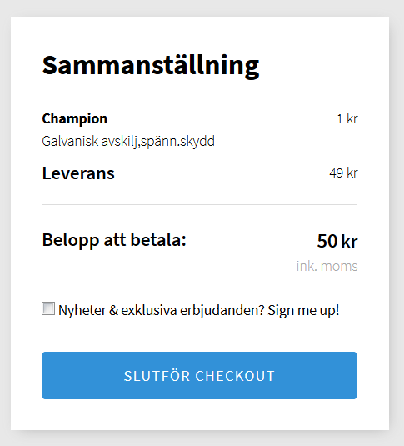404x446 pixels.
Task: Click the Belopp att betala label
Action: point(114,240)
